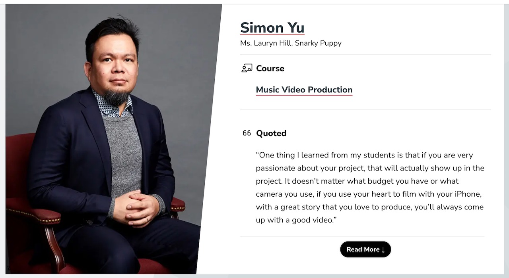Click the "Ms. Lauryn Hill" credit text

pos(265,43)
